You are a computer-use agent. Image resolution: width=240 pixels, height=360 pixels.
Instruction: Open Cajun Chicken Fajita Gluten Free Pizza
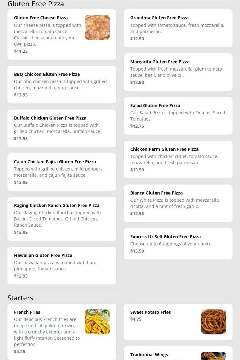tap(62, 172)
